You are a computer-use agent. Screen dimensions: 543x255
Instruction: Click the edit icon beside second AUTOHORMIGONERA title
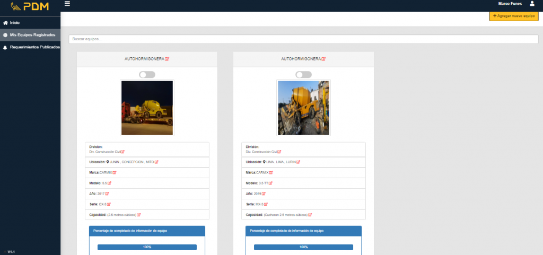[323, 59]
